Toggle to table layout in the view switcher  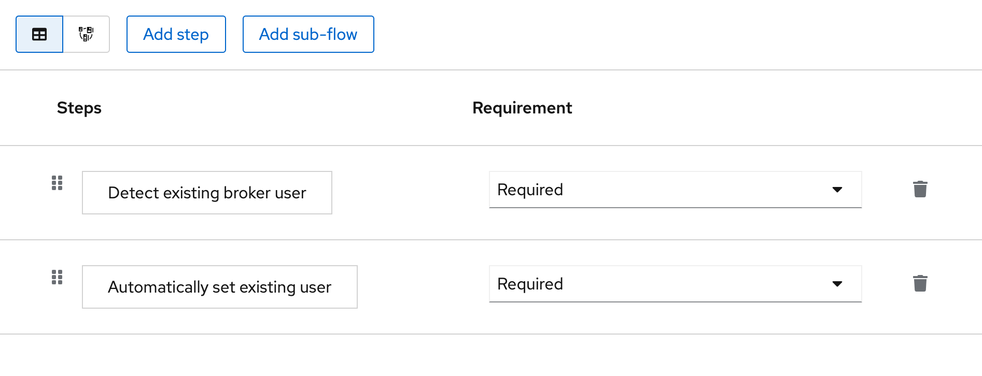point(39,34)
